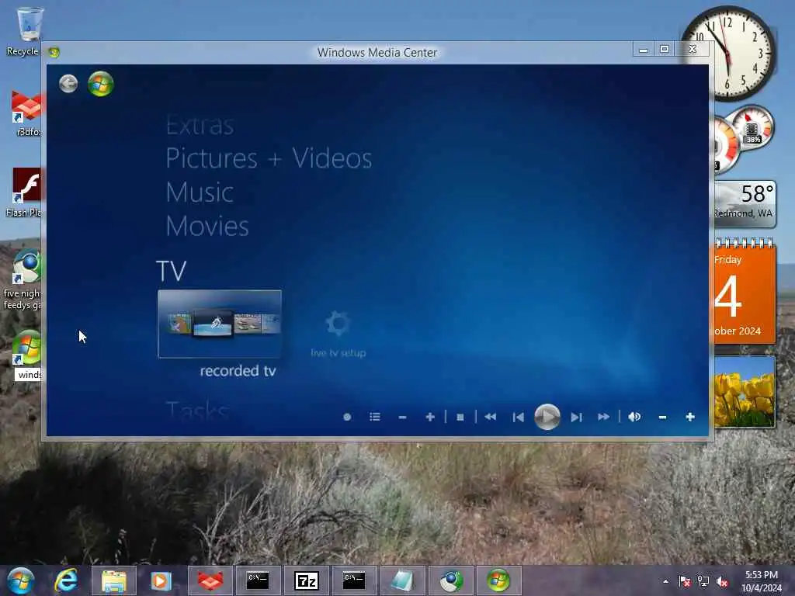
Task: Open live tv setup
Action: pos(338,334)
